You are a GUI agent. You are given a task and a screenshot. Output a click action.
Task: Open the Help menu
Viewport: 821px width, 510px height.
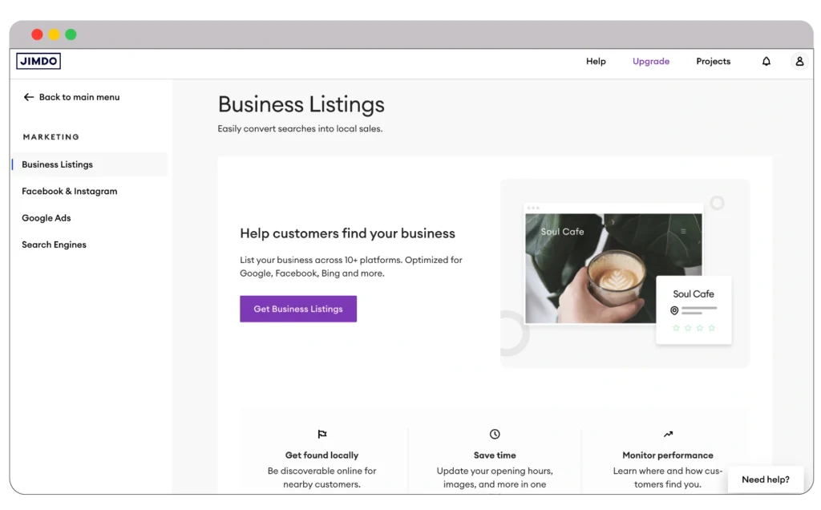coord(596,62)
